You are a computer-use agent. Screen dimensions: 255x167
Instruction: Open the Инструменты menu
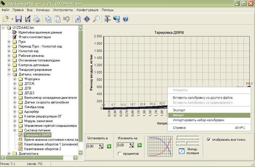coord(63,10)
